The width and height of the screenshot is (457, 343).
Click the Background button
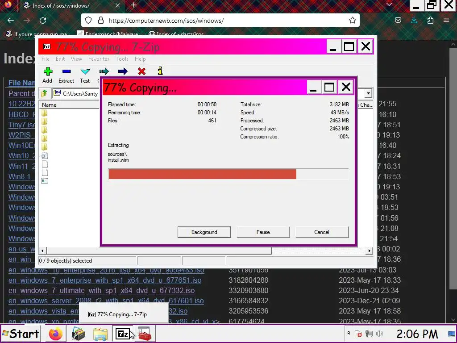(204, 232)
